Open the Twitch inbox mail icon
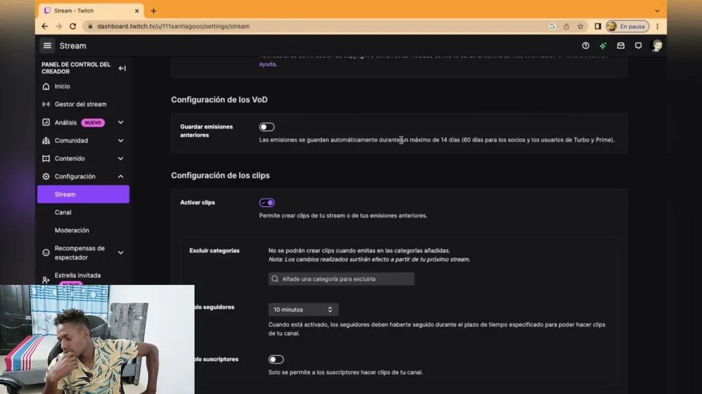This screenshot has width=702, height=394. coord(621,46)
